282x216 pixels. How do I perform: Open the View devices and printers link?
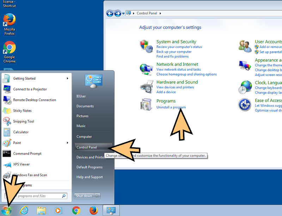pyautogui.click(x=175, y=87)
